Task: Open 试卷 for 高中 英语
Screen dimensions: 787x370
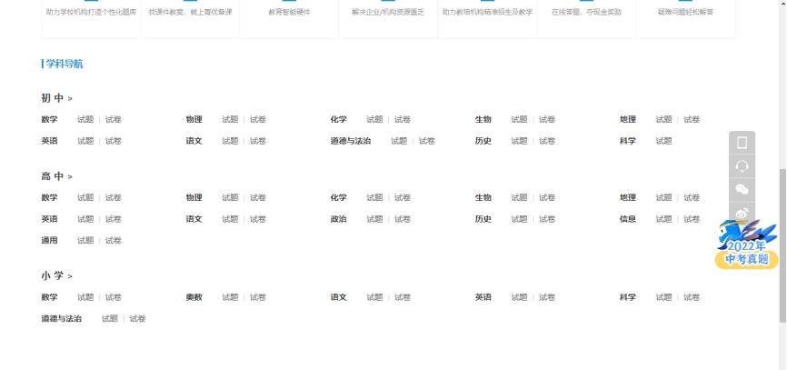Action: coord(114,219)
